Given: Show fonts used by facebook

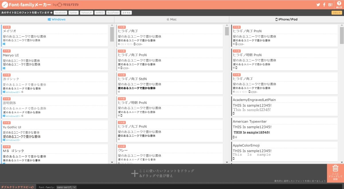Looking at the screenshot, I should (60, 13).
